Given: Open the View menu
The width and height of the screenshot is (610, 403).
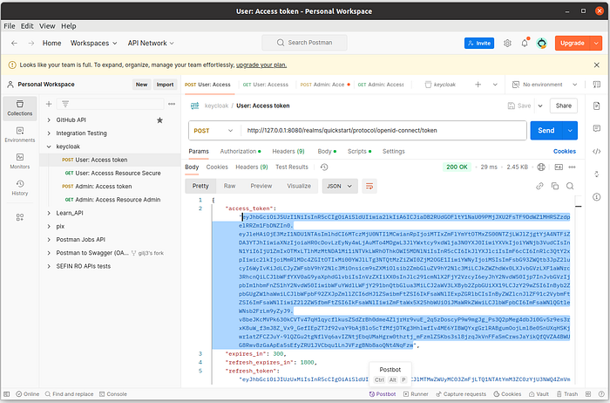Looking at the screenshot, I should pyautogui.click(x=47, y=26).
